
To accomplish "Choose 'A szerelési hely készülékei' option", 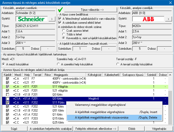I will [58, 64].
